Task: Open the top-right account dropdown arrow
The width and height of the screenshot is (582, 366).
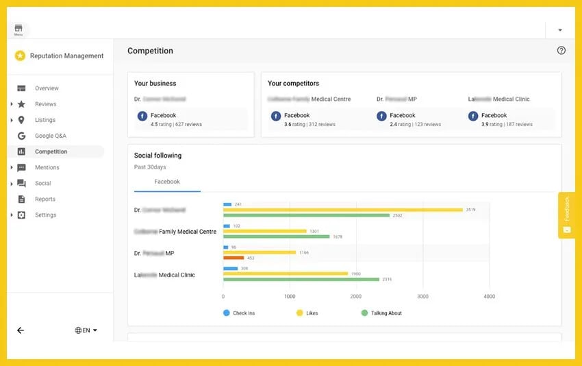Action: (x=560, y=30)
